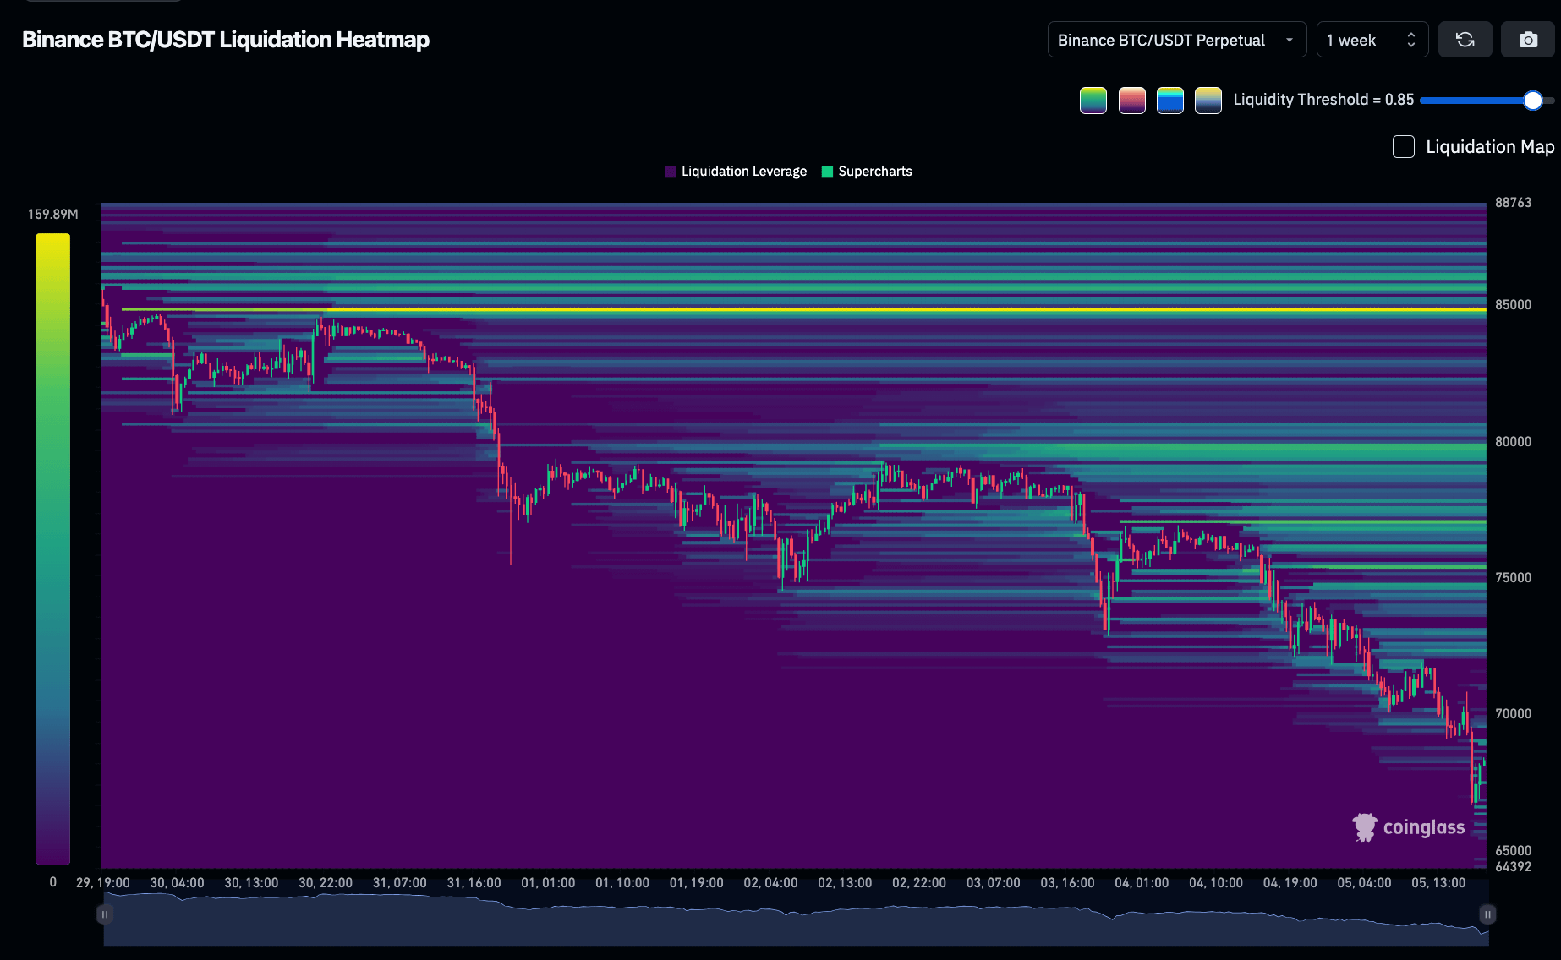Screen dimensions: 1561x960
Task: Click the 75000 price axis label
Action: (x=1513, y=578)
